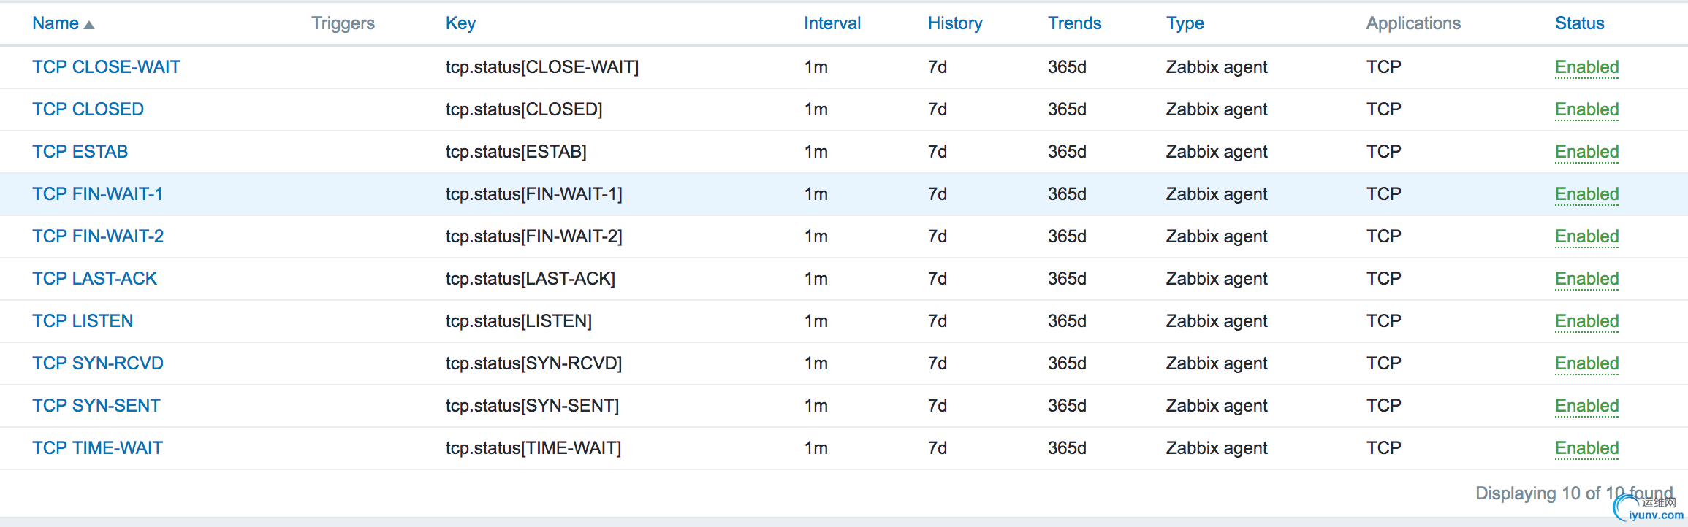Sort items by History column header
This screenshot has height=527, width=1688.
[954, 23]
